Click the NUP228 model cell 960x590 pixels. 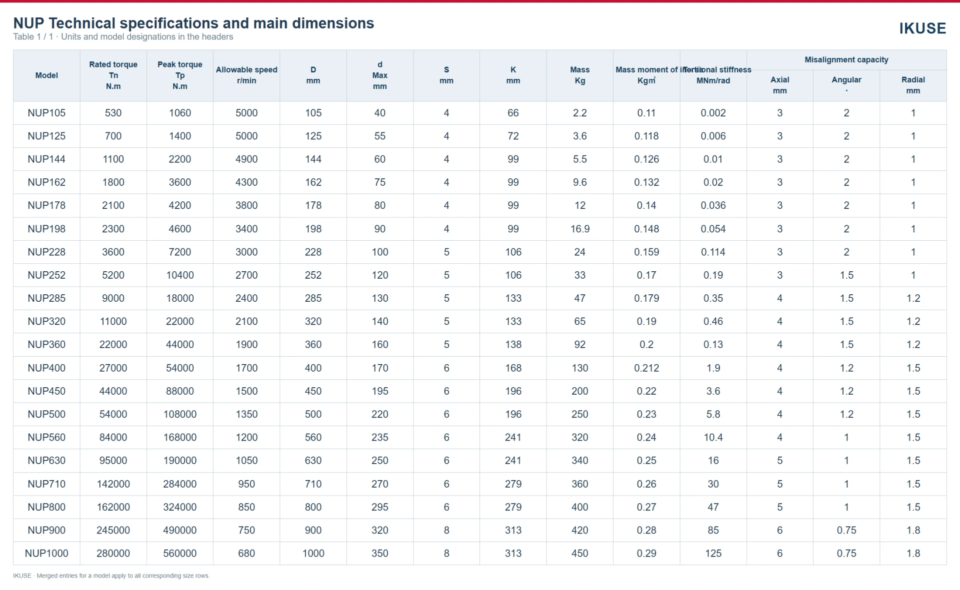pos(46,252)
